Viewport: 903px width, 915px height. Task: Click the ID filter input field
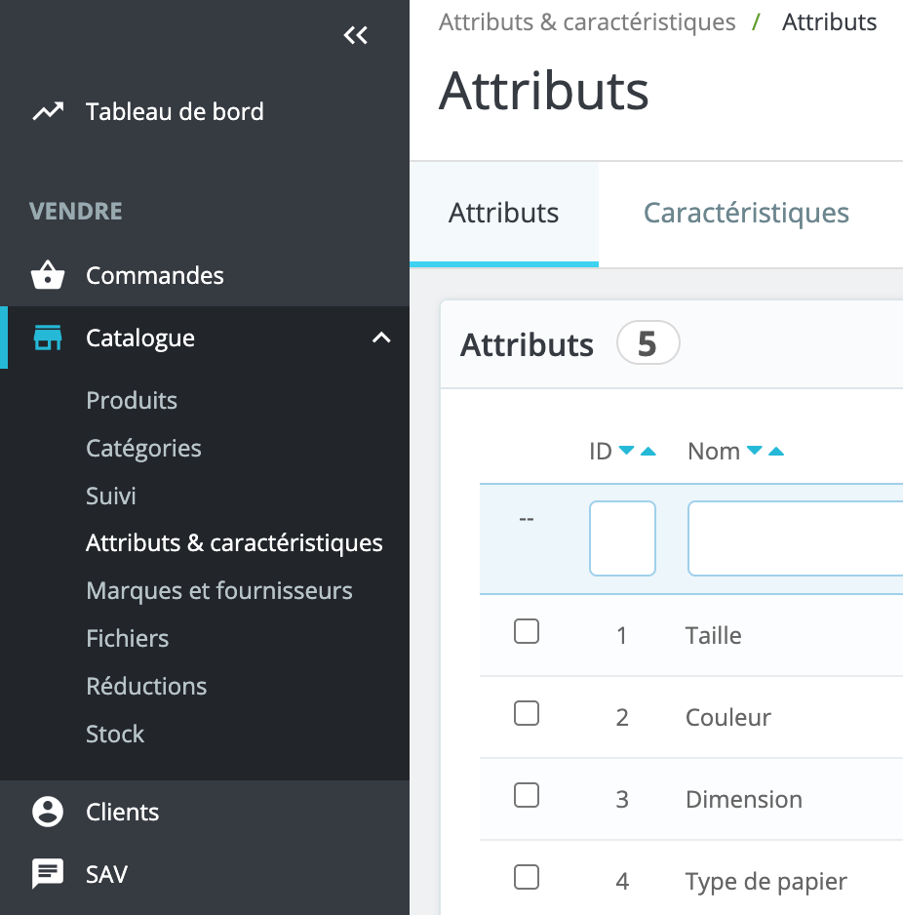622,538
